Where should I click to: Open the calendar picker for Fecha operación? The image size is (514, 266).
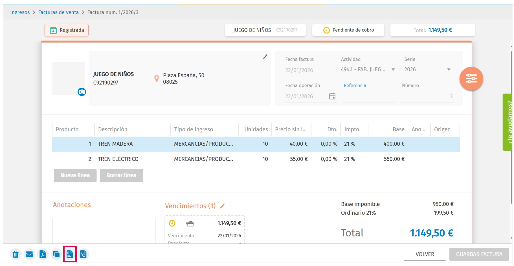(x=332, y=96)
